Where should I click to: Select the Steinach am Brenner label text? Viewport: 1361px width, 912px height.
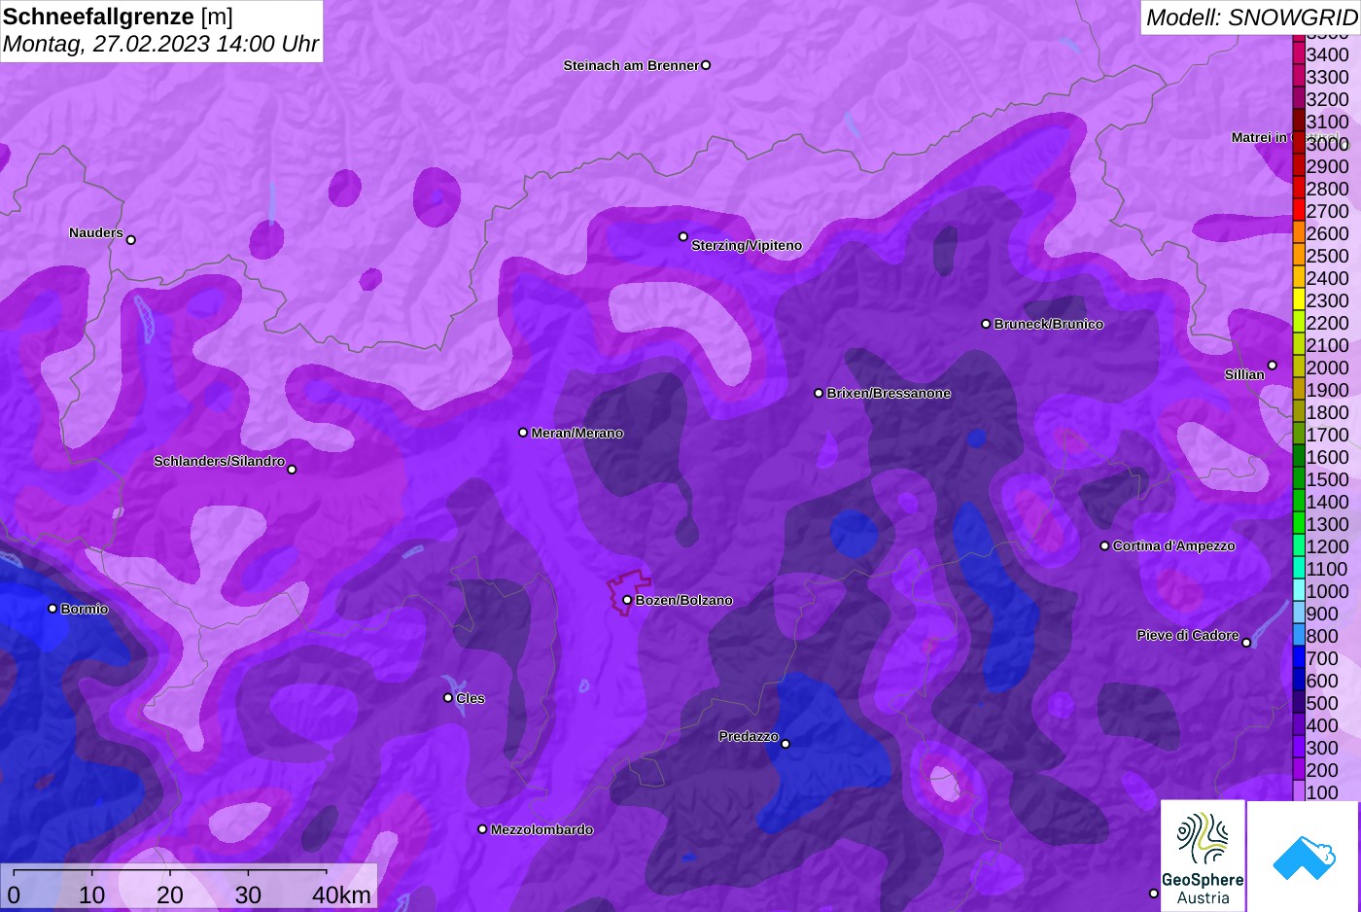[x=631, y=65]
